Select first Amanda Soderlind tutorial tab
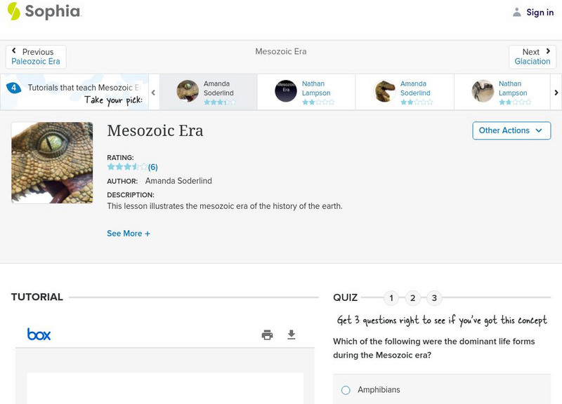The width and height of the screenshot is (562, 404). (x=208, y=92)
